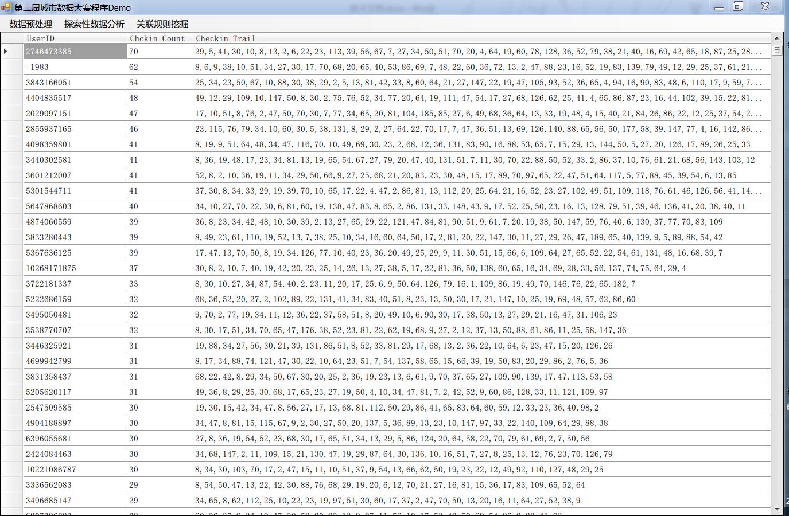Select UserID cell -1983
The image size is (789, 516).
[75, 67]
